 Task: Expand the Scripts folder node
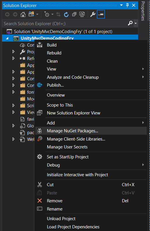tap(13, 105)
